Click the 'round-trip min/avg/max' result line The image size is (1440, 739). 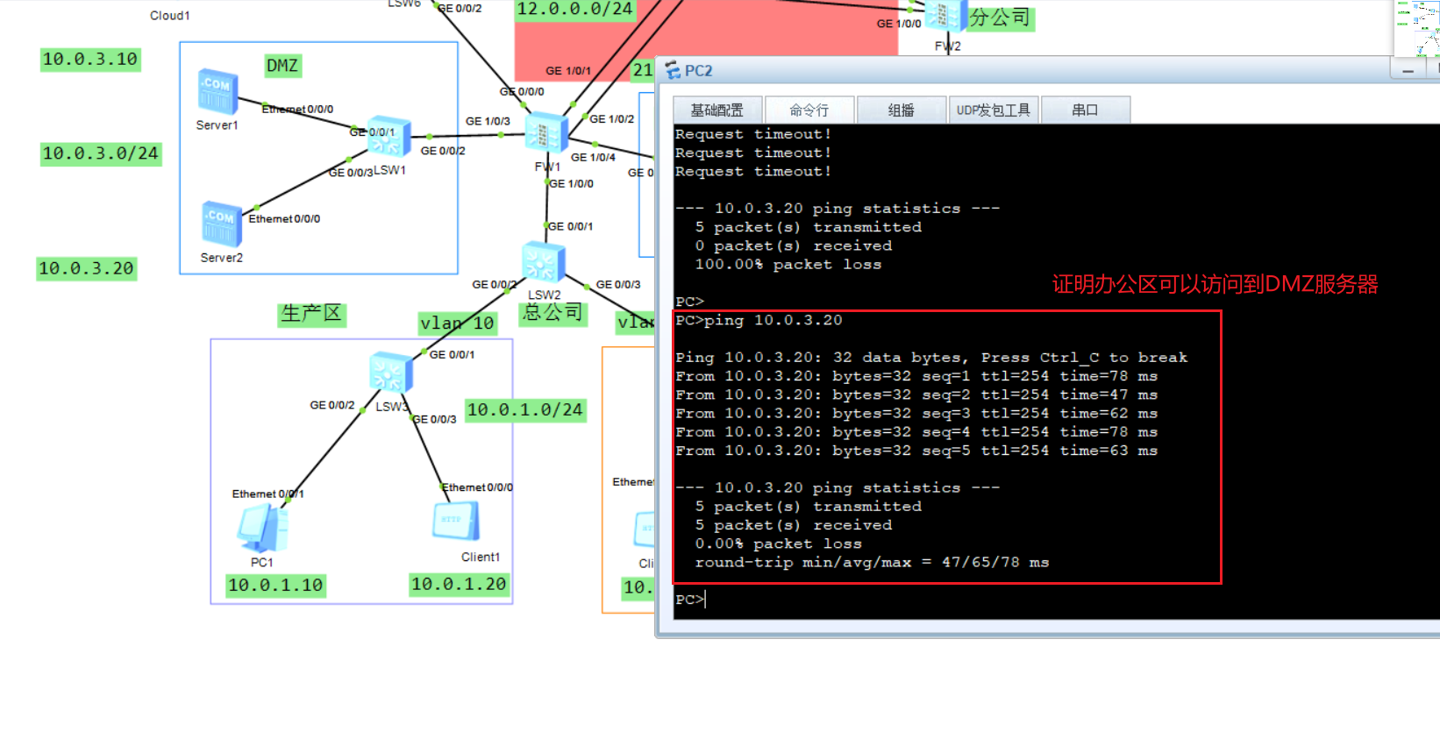click(x=872, y=562)
